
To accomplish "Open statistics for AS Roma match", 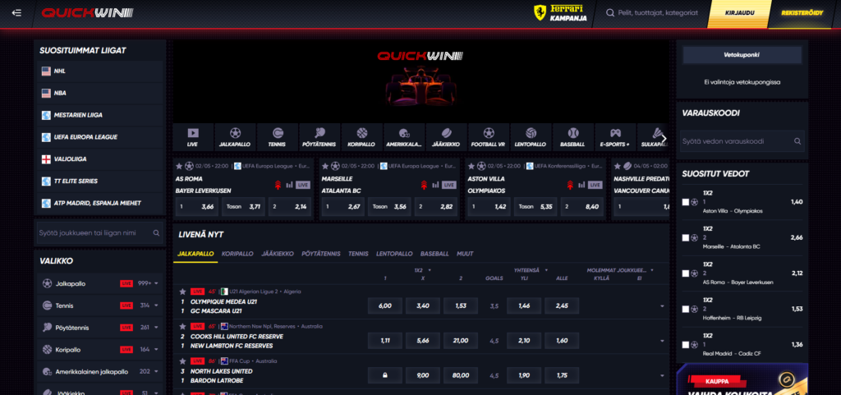I will 290,185.
